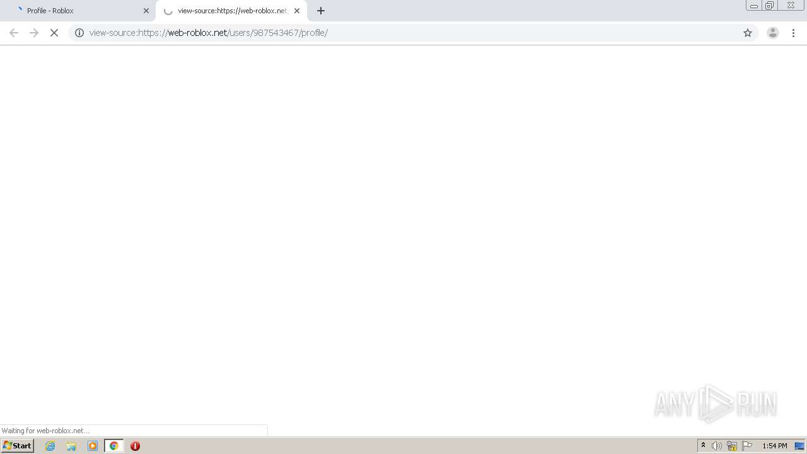Viewport: 807px width, 454px height.
Task: Go forward to the next page
Action: [x=34, y=33]
